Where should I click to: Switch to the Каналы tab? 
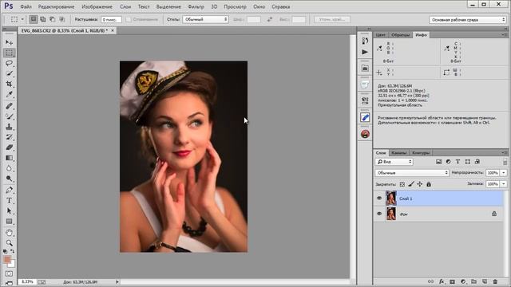pos(399,152)
